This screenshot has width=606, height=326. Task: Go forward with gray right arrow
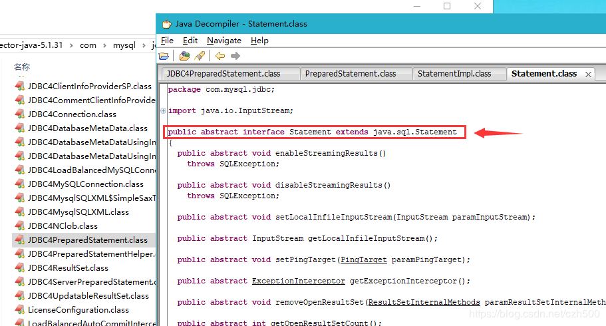click(235, 56)
